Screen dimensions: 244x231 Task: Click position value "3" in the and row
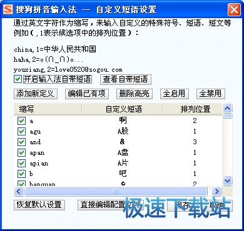[195, 142]
